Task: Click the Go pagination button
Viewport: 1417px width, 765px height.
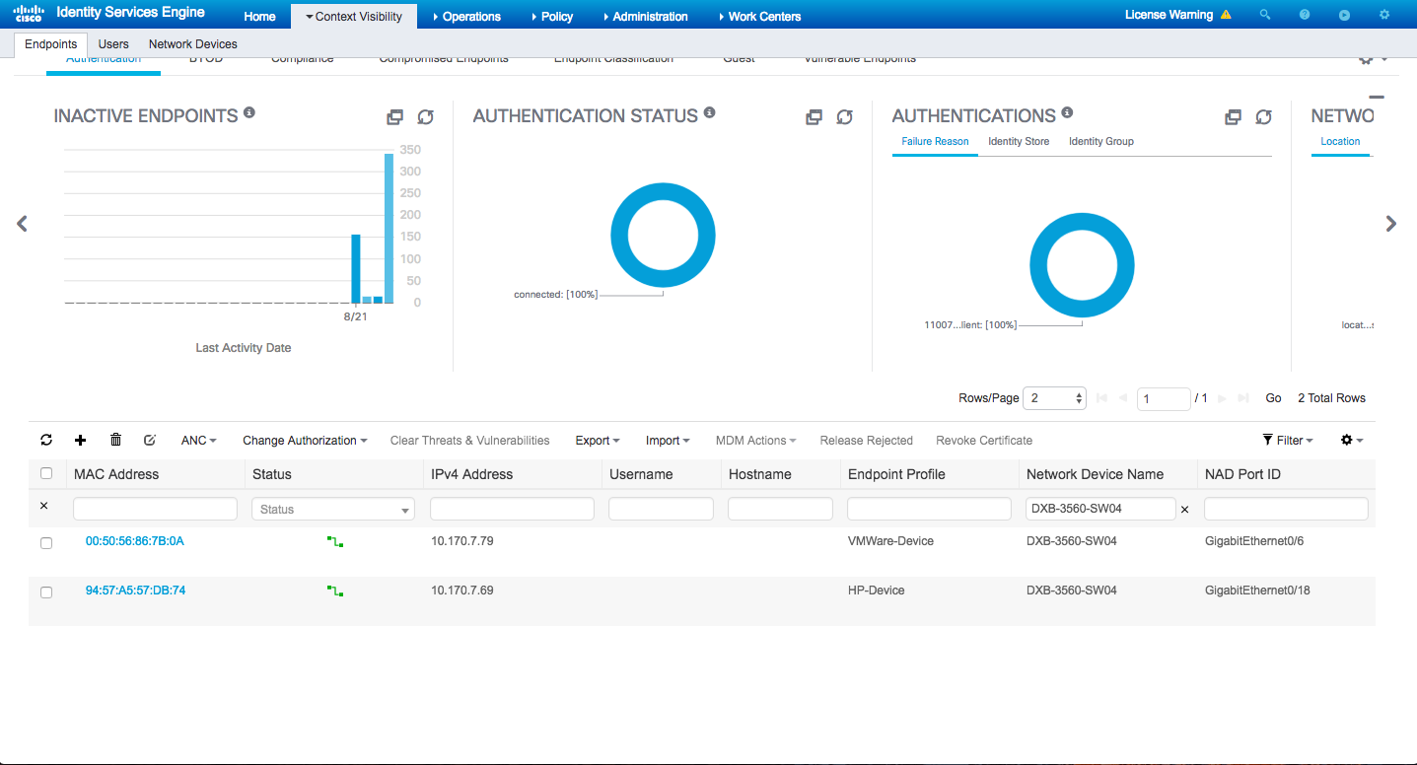Action: pyautogui.click(x=1274, y=398)
